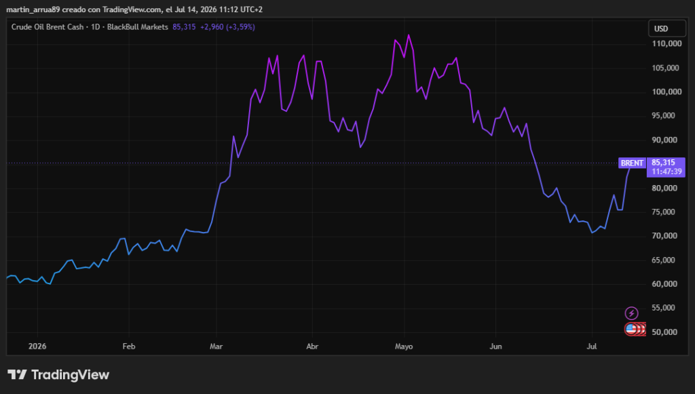This screenshot has height=394, width=695.
Task: Click the martin_arrua89 creado con TradingView.com caption
Action: [134, 9]
